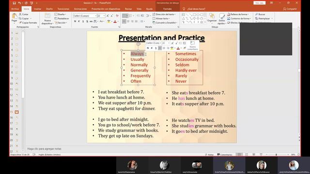310x174 pixels.
Task: Switch to the Revisar tab
Action: pos(128,9)
